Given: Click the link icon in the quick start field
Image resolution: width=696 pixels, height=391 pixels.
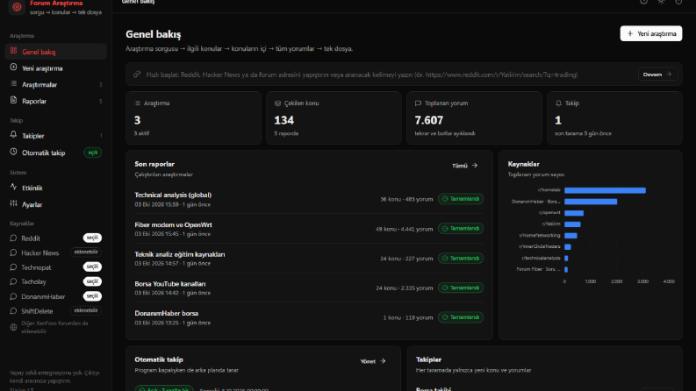Looking at the screenshot, I should click(x=137, y=75).
